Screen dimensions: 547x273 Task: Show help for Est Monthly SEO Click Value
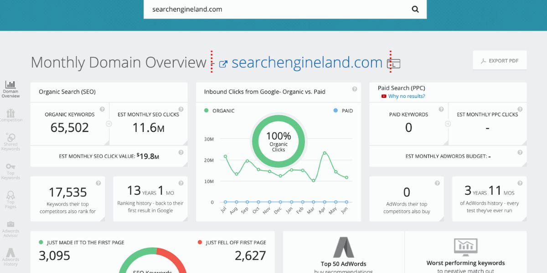click(181, 152)
